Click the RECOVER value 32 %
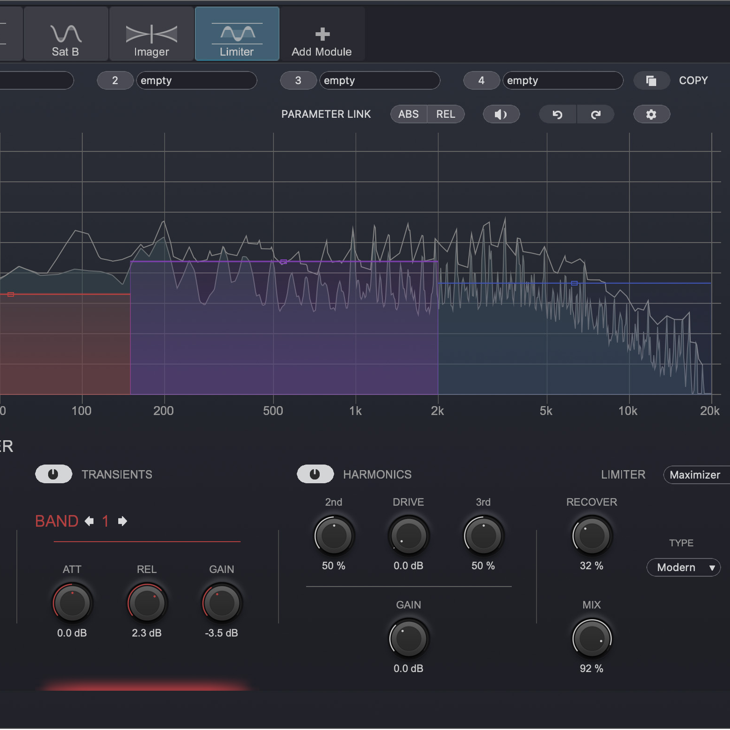Viewport: 730px width, 730px height. pyautogui.click(x=592, y=565)
